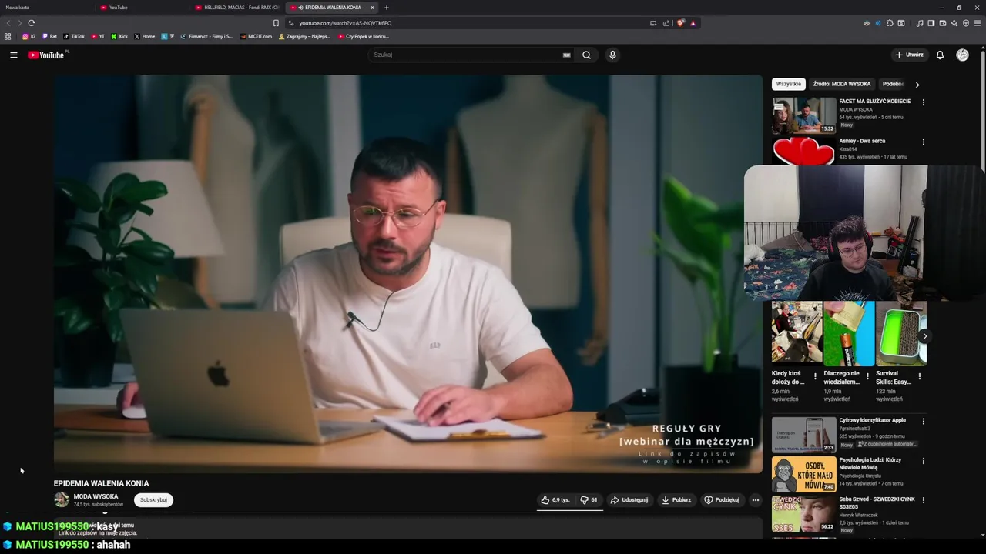Screen dimensions: 986x554
Task: Select the Wszystkie filter chip
Action: coord(788,84)
